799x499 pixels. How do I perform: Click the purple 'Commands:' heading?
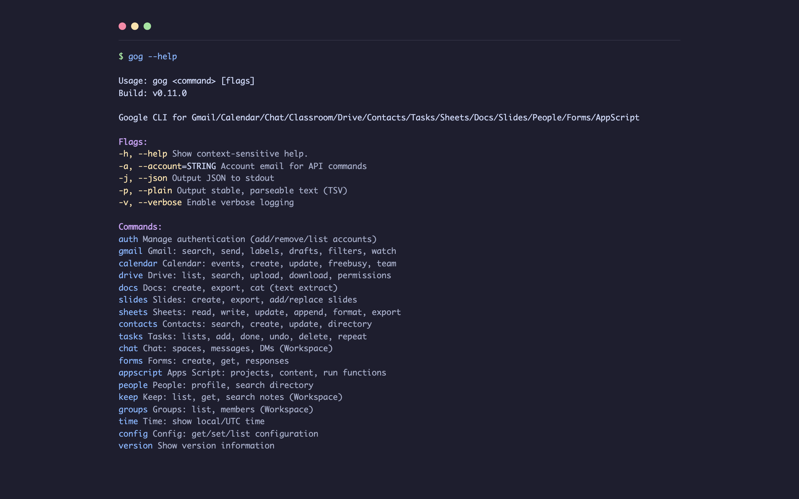(x=140, y=227)
